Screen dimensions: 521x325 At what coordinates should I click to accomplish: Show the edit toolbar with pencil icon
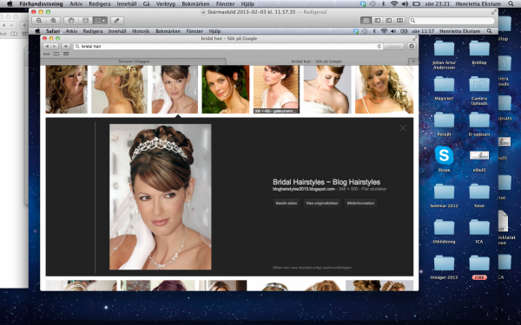pos(117,21)
